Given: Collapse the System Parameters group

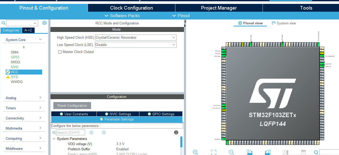Looking at the screenshot, I should point(54,139).
